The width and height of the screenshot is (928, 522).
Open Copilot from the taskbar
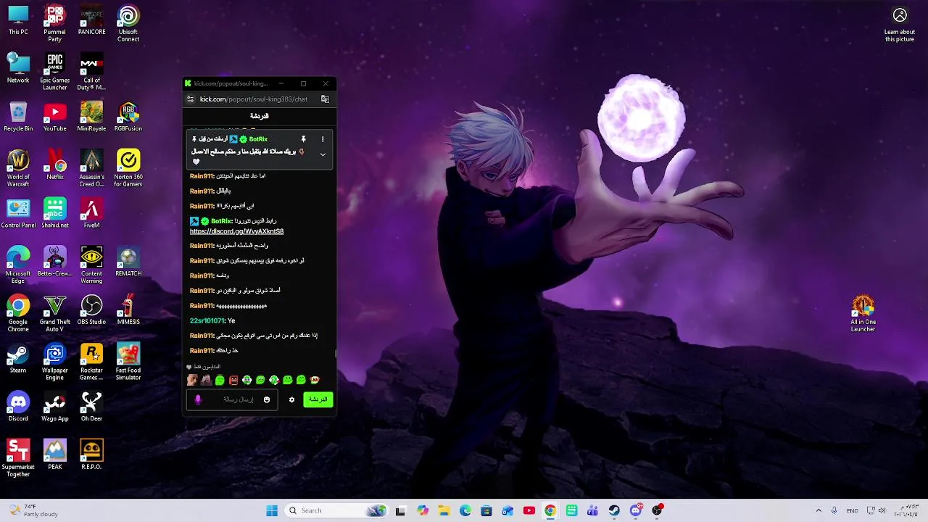coord(423,510)
